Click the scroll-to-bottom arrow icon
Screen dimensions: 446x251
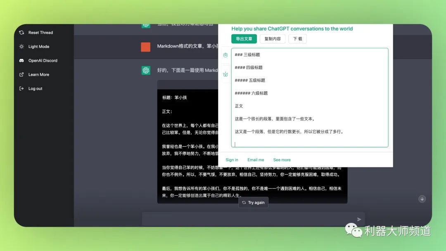pyautogui.click(x=422, y=199)
